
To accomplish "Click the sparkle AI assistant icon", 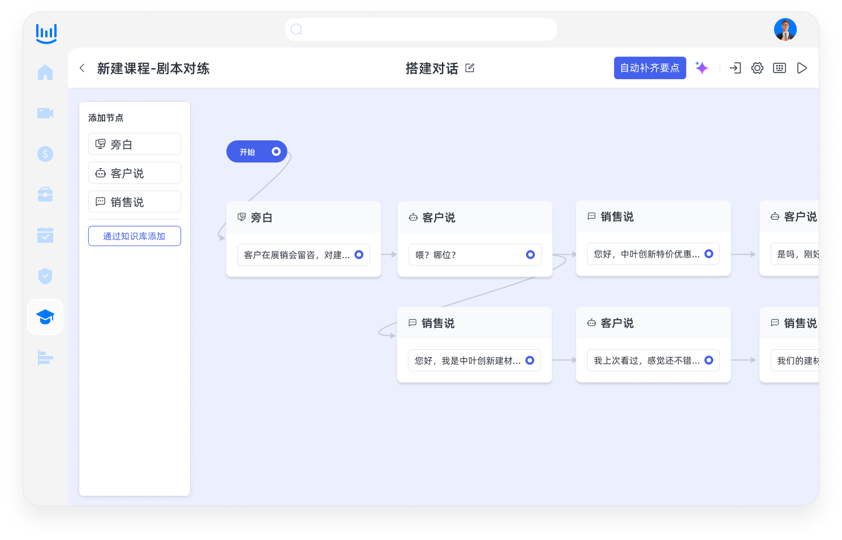I will pyautogui.click(x=702, y=68).
